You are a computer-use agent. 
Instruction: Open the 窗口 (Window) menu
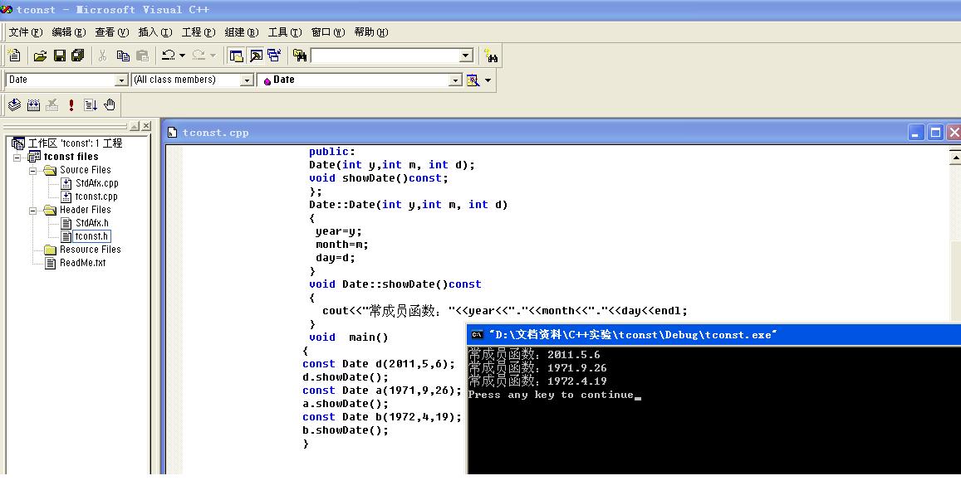pos(328,32)
